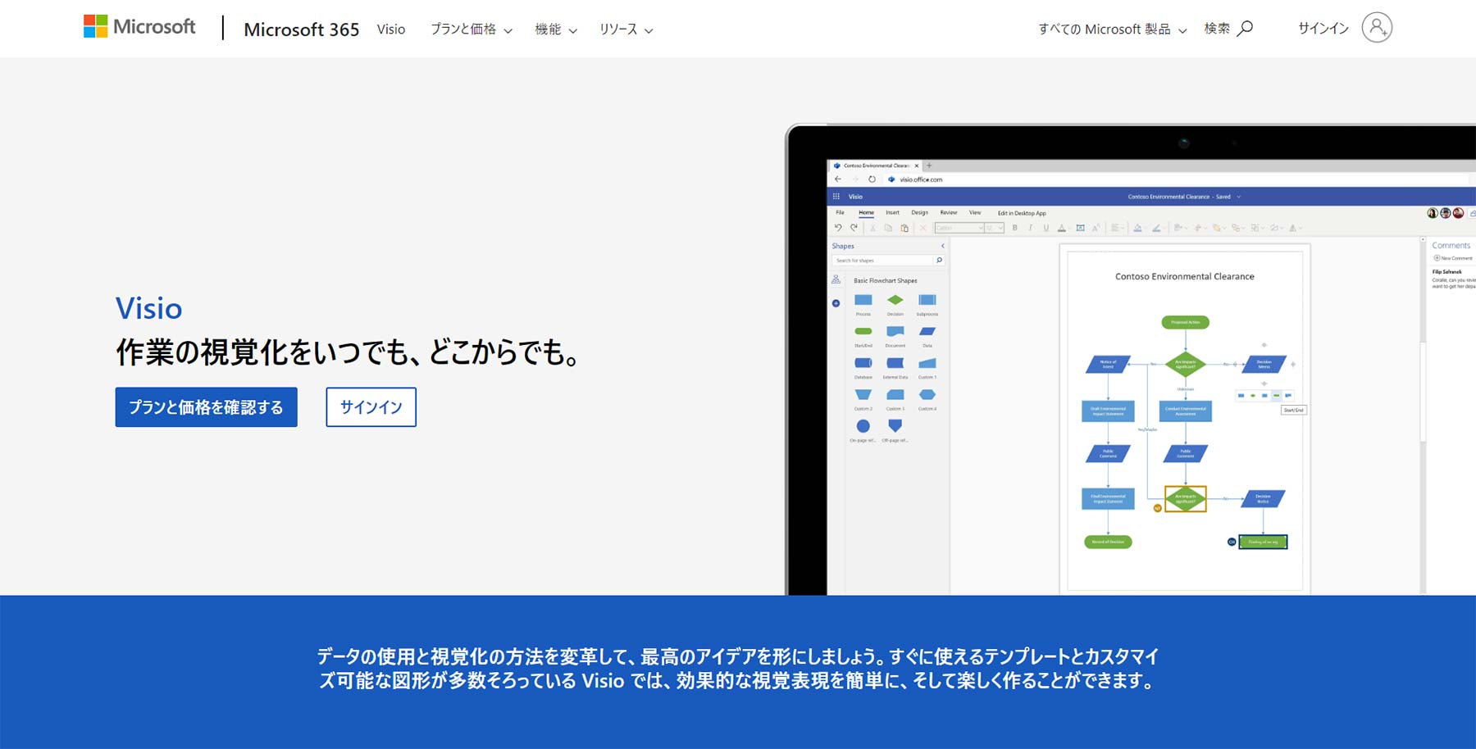Select the Subprocess shape in Shapes panel

(927, 300)
